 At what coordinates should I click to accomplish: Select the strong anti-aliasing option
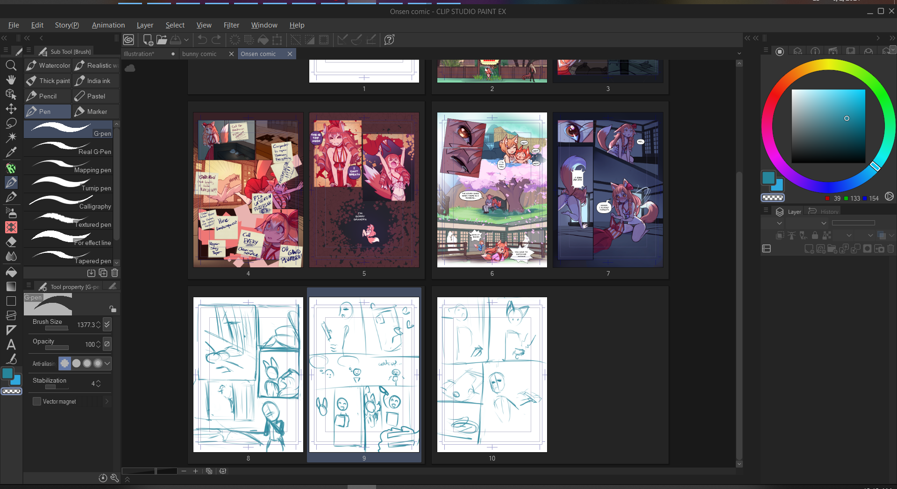(98, 363)
